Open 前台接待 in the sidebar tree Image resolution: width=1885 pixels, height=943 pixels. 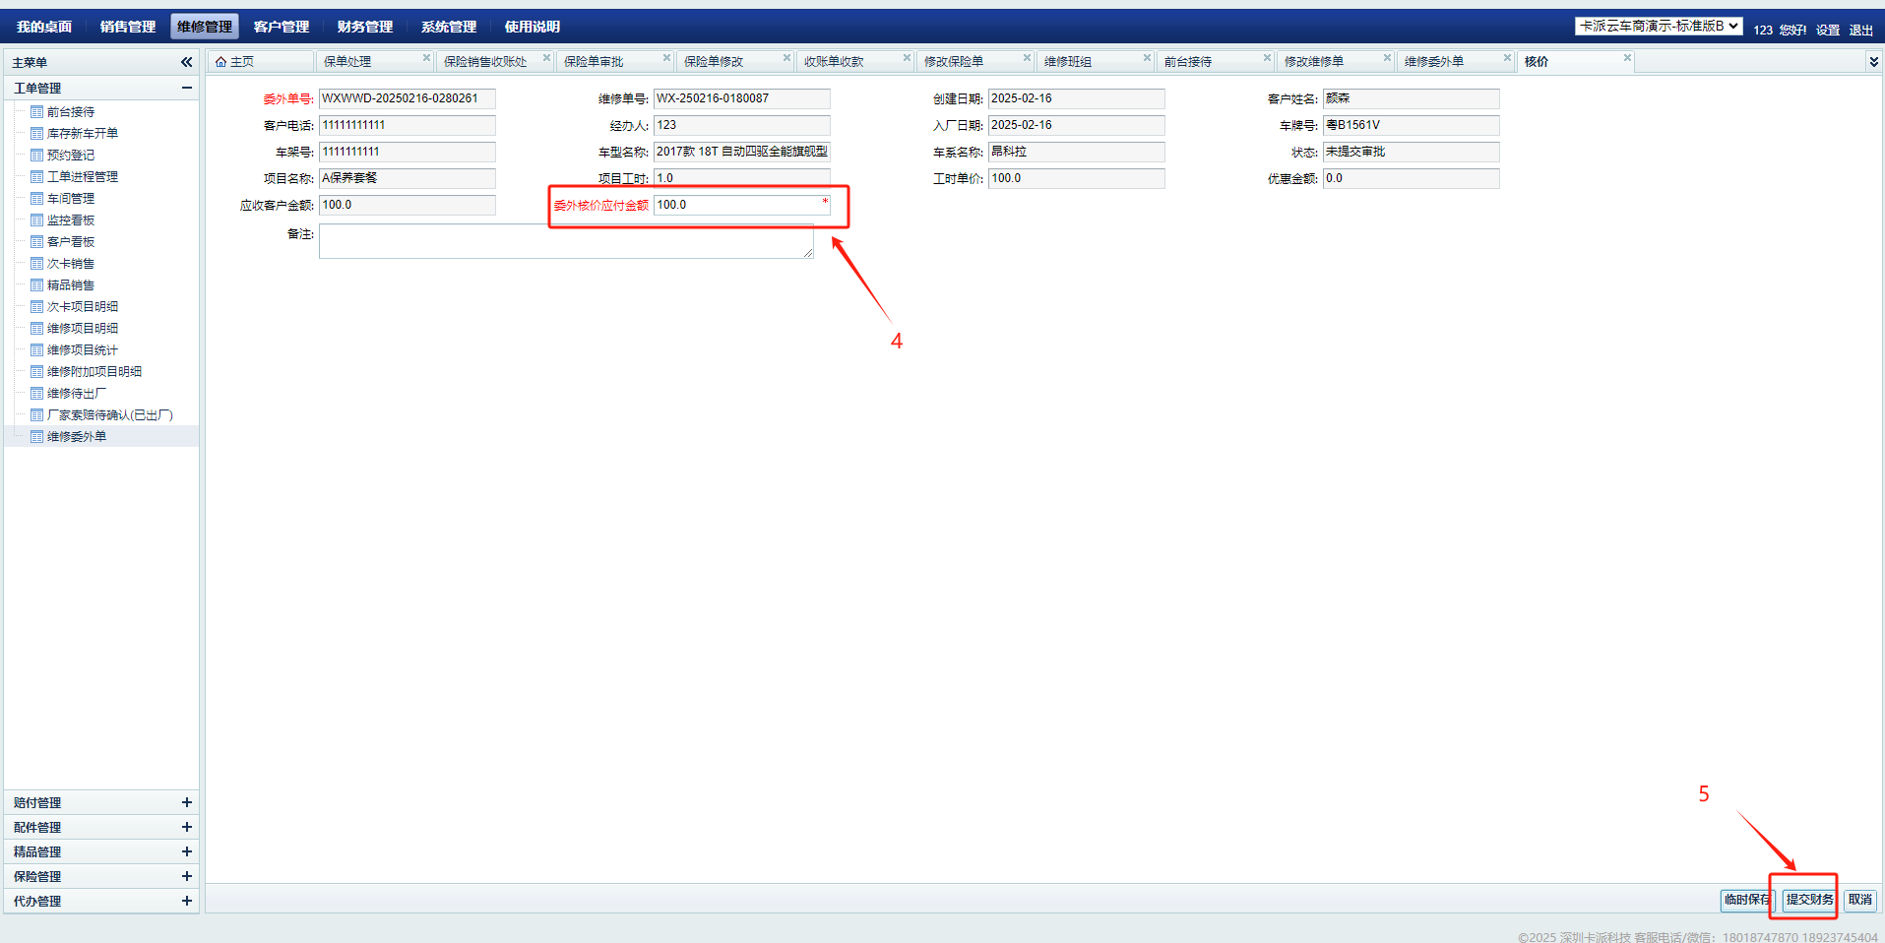point(71,112)
